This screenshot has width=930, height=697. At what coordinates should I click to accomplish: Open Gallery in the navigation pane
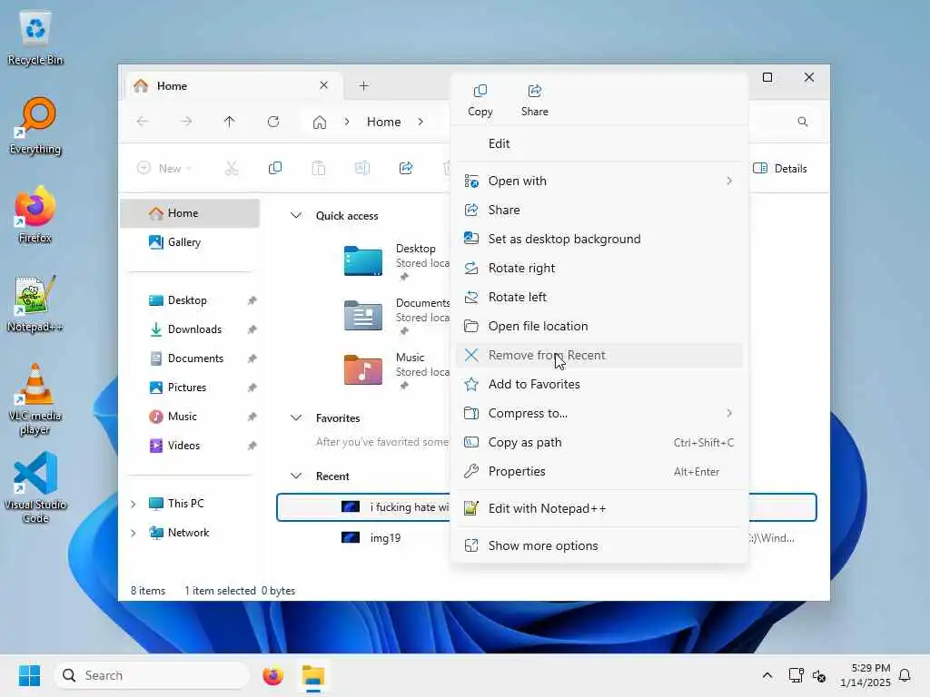190,241
